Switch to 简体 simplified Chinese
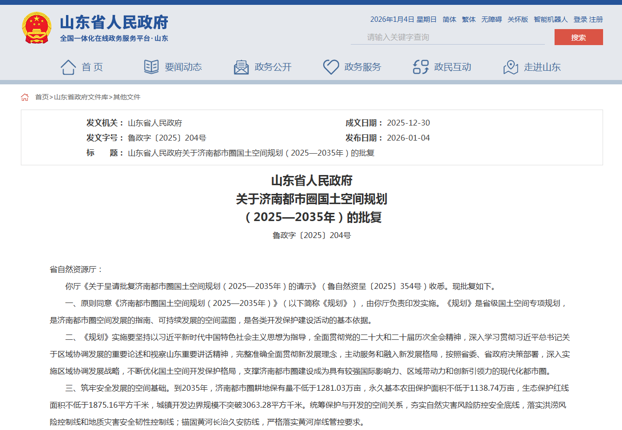This screenshot has height=430, width=622. point(449,19)
